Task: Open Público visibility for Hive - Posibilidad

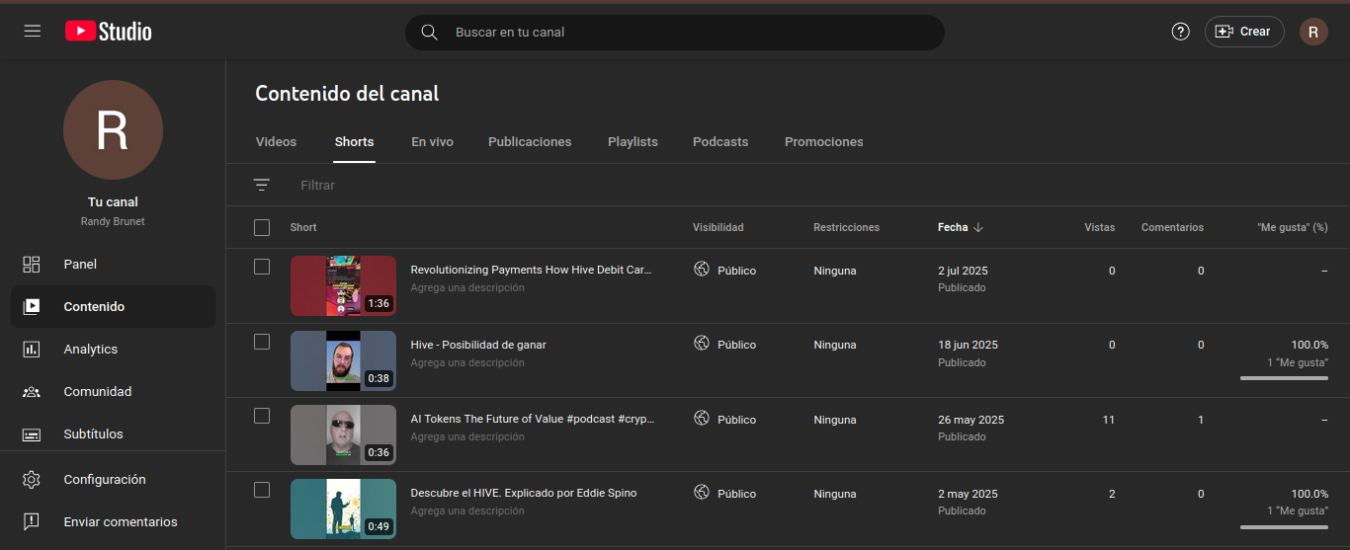Action: 736,345
